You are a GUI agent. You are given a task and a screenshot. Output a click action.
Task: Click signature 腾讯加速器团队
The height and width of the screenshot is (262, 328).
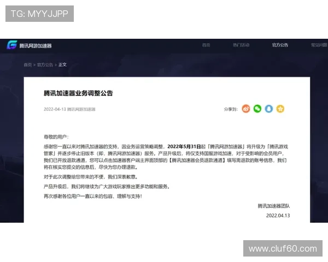tap(274, 206)
